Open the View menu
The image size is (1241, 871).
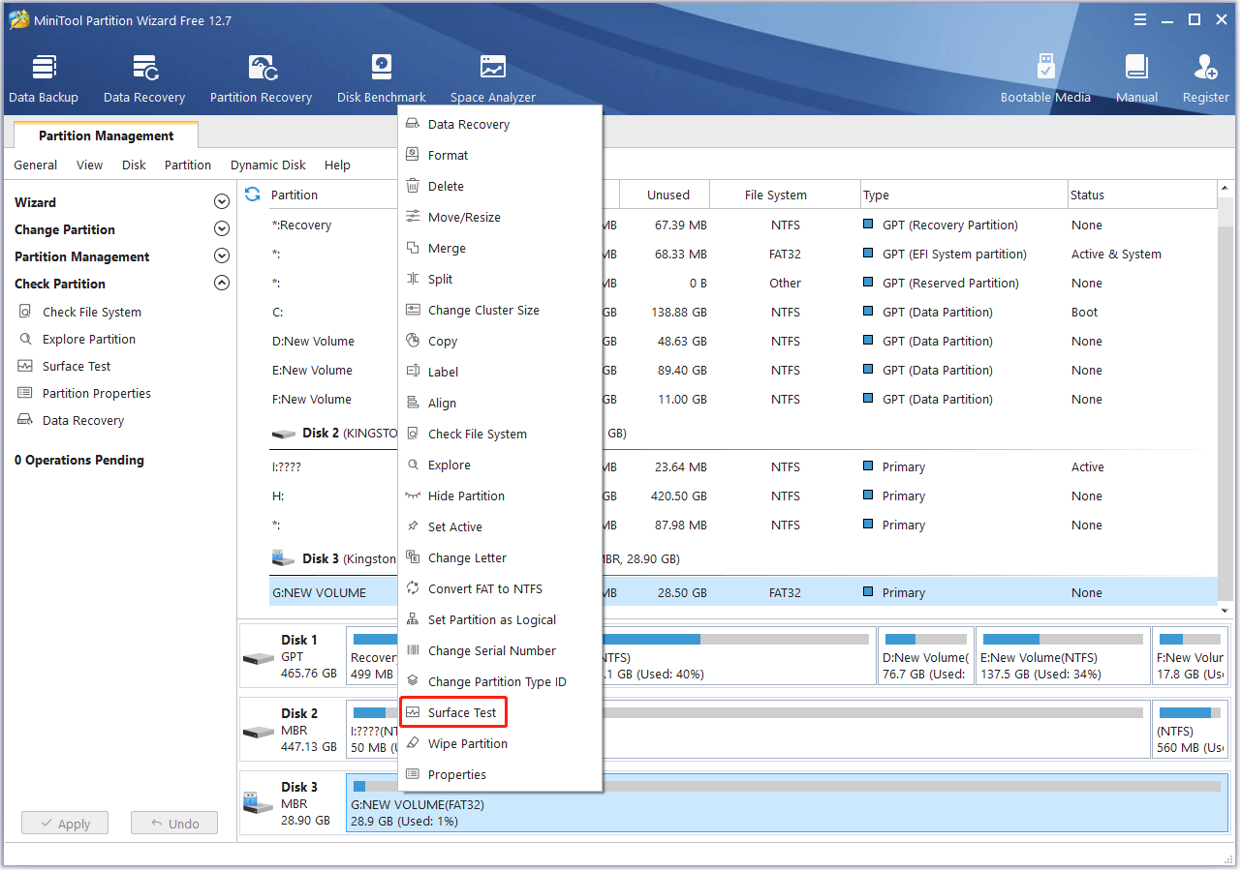pos(89,165)
